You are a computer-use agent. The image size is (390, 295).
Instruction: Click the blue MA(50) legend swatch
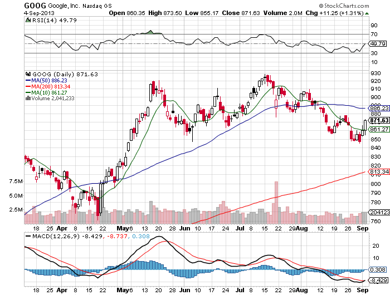click(x=28, y=80)
